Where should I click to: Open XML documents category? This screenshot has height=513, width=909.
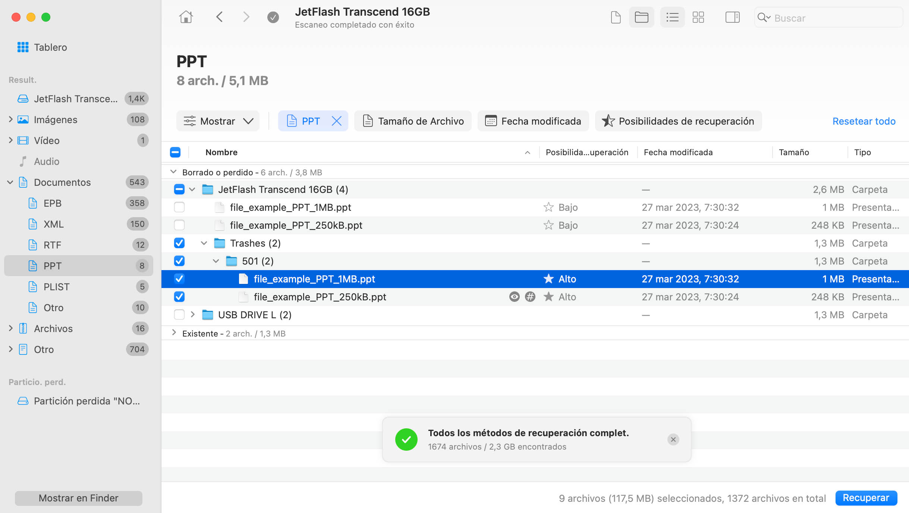[79, 224]
